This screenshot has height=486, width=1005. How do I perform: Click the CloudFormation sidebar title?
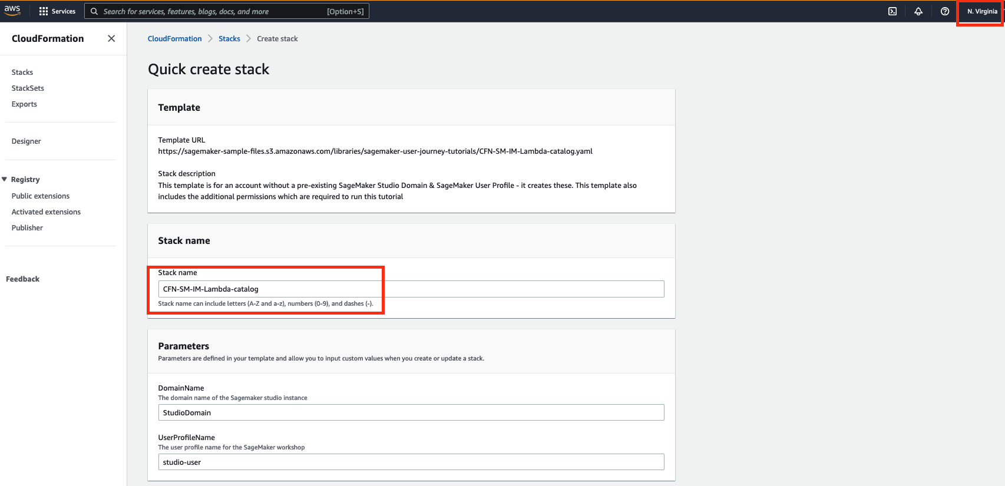coord(48,39)
